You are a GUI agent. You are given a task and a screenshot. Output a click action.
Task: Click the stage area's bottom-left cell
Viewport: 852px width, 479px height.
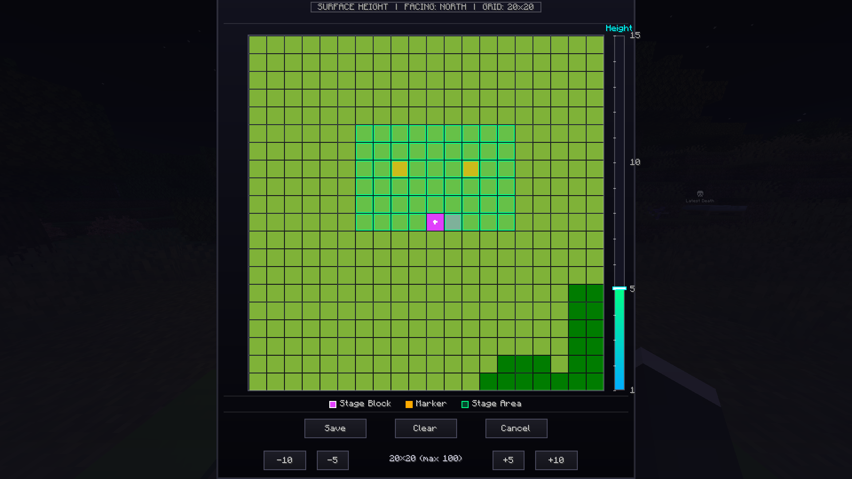(x=364, y=222)
